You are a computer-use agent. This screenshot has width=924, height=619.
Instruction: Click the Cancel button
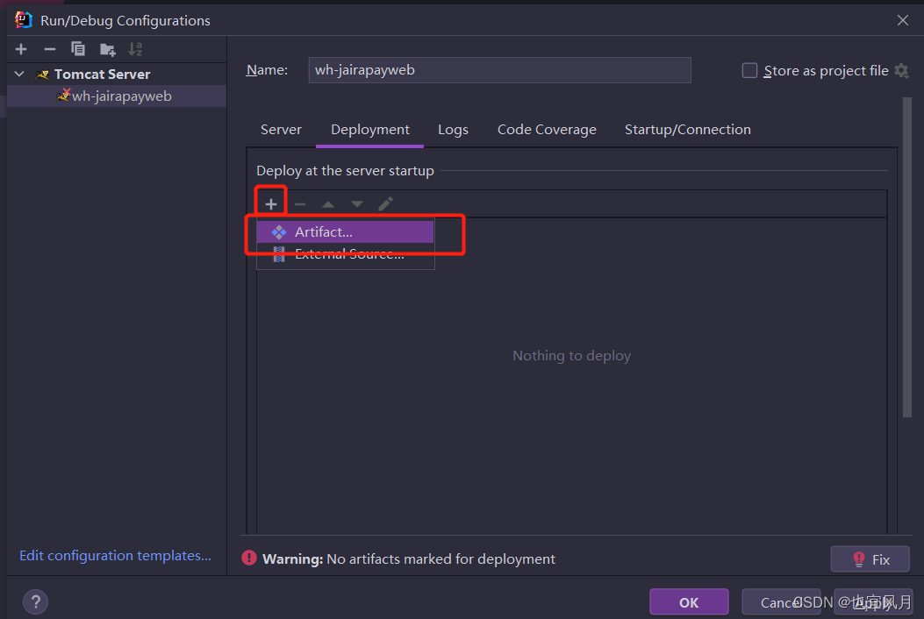coord(781,602)
